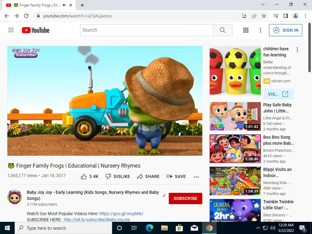Click the Play Safe Baby John title
312x234 pixels.
pos(277,108)
